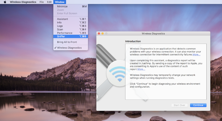The height and width of the screenshot is (121, 222).
Task: Open the Performance window
Action: click(x=71, y=33)
